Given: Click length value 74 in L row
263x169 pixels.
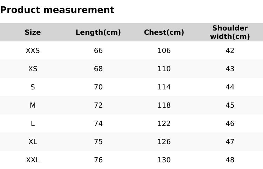Looking at the screenshot, I should [x=98, y=123].
